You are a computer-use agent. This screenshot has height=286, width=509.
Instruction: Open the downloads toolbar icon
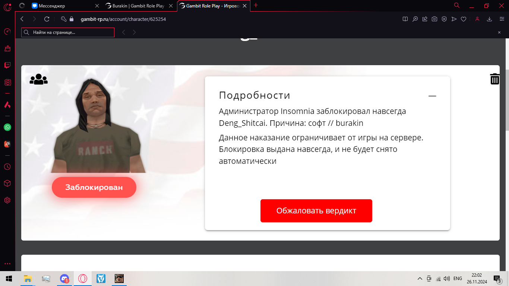[x=490, y=19]
